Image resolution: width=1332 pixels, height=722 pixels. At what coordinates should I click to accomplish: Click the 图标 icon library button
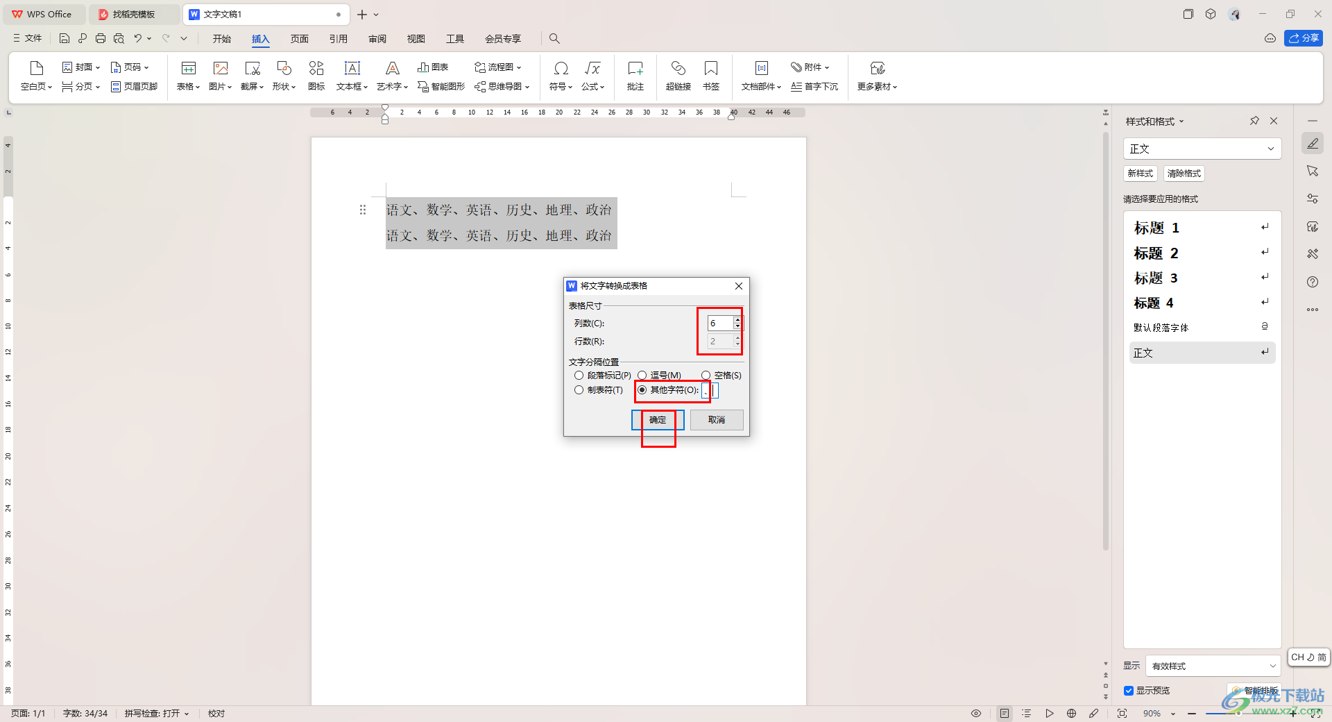pos(316,68)
